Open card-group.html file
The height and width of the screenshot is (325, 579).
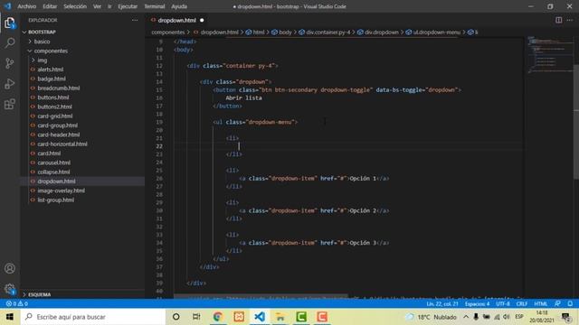(x=57, y=125)
